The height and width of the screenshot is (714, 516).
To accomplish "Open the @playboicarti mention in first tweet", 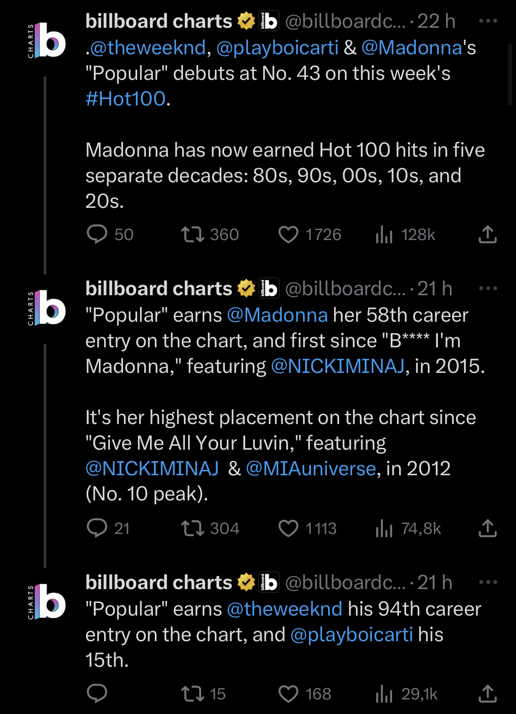I will point(277,48).
